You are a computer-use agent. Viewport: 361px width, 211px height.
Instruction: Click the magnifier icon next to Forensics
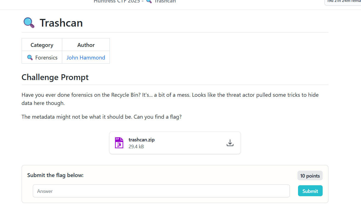point(30,58)
